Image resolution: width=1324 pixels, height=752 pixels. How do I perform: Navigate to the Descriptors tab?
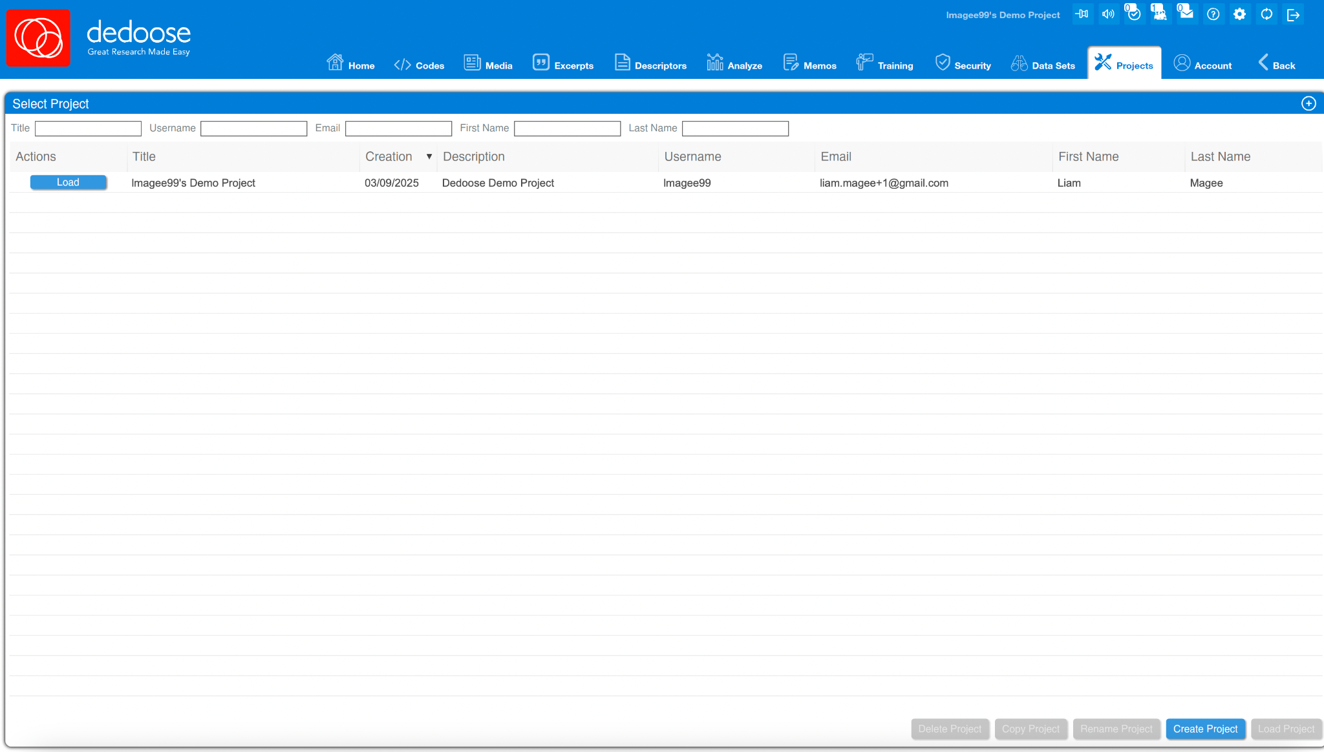point(650,63)
